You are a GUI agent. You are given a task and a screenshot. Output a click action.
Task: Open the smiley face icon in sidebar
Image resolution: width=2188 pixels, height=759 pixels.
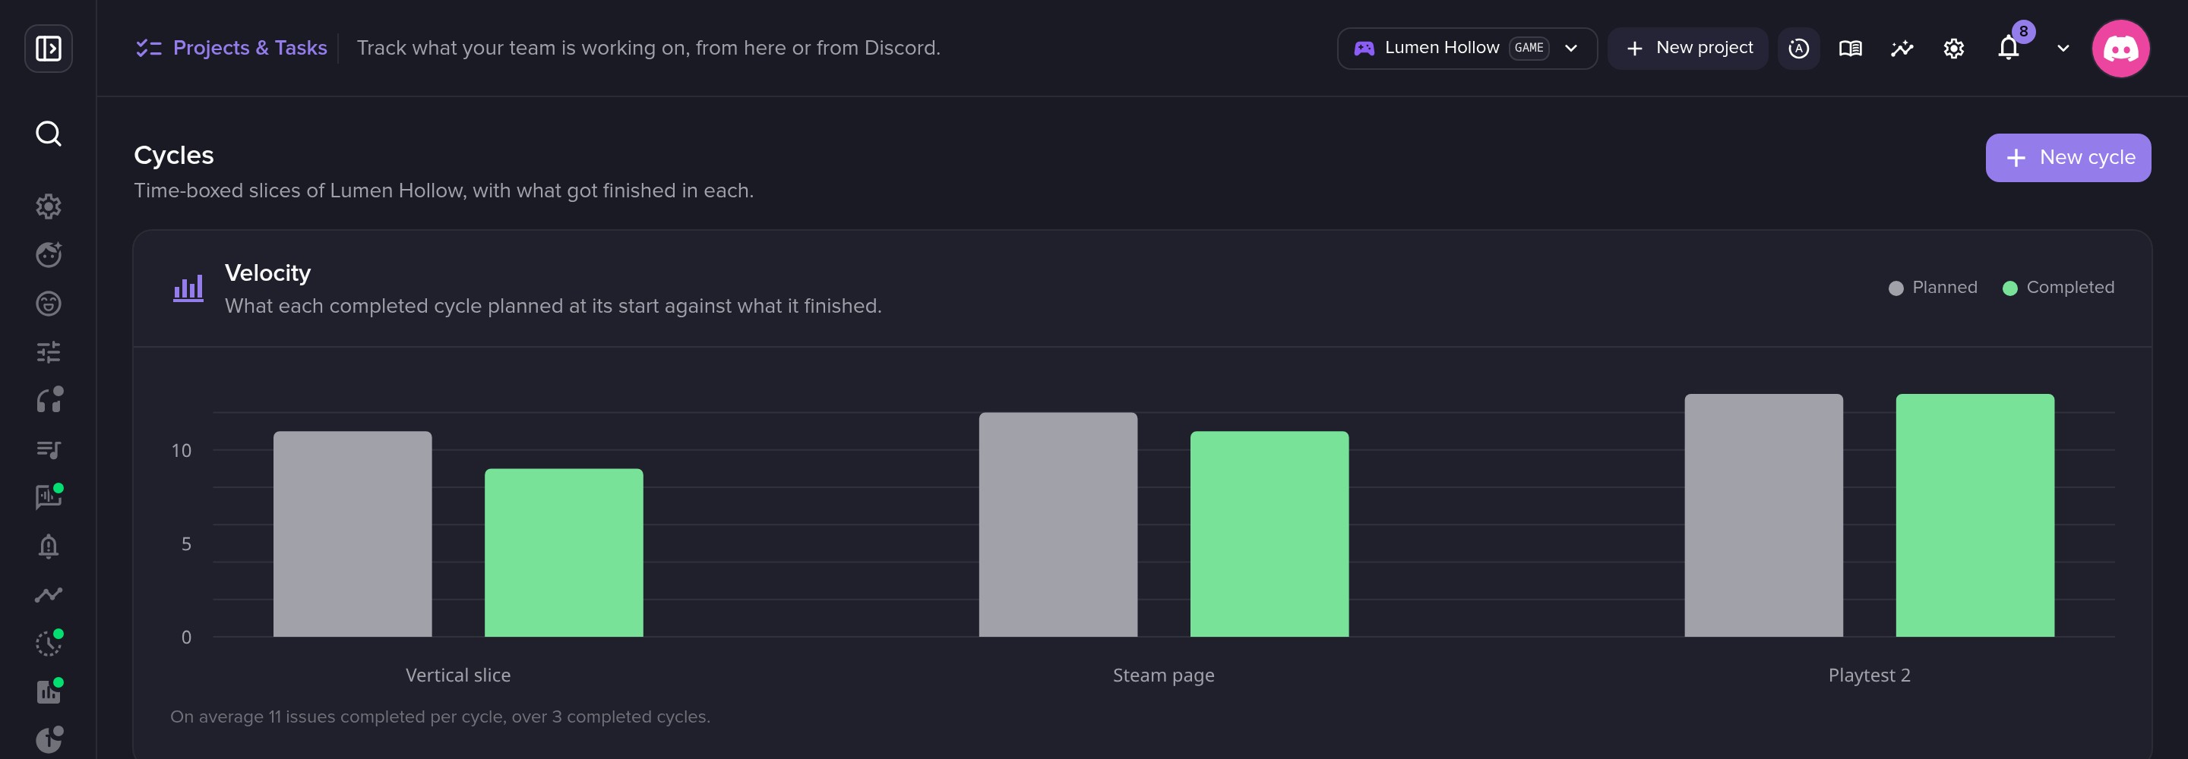click(49, 303)
